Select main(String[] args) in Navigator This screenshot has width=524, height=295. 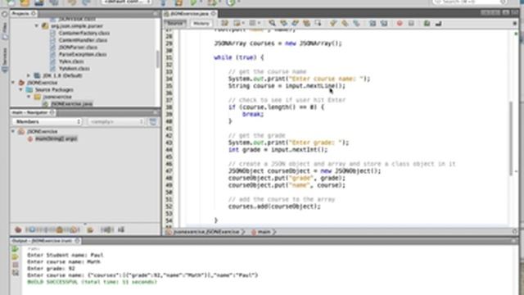point(56,138)
